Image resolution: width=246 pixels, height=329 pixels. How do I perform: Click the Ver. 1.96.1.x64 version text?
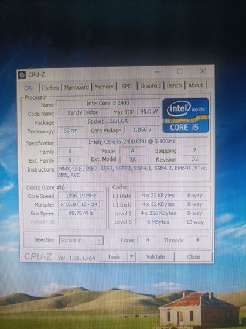pyautogui.click(x=76, y=258)
